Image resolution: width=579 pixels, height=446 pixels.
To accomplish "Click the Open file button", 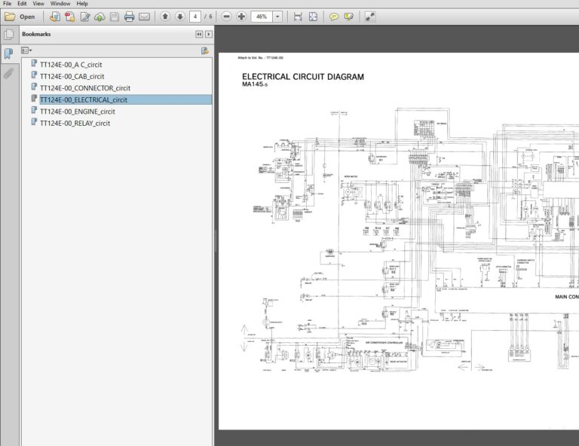I will (x=20, y=17).
